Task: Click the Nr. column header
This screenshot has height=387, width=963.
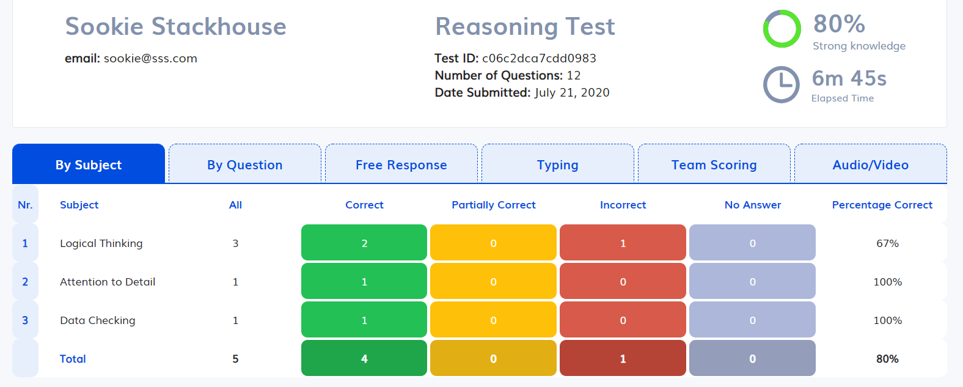Action: click(x=25, y=205)
